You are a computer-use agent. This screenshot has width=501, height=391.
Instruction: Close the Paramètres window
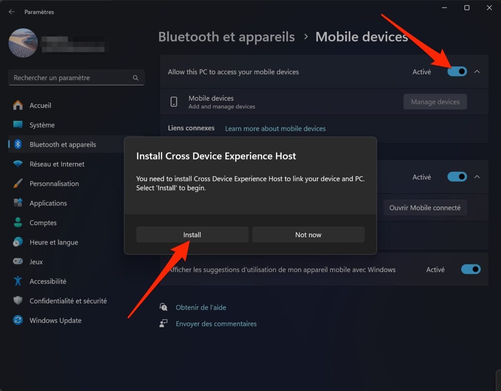click(x=489, y=8)
